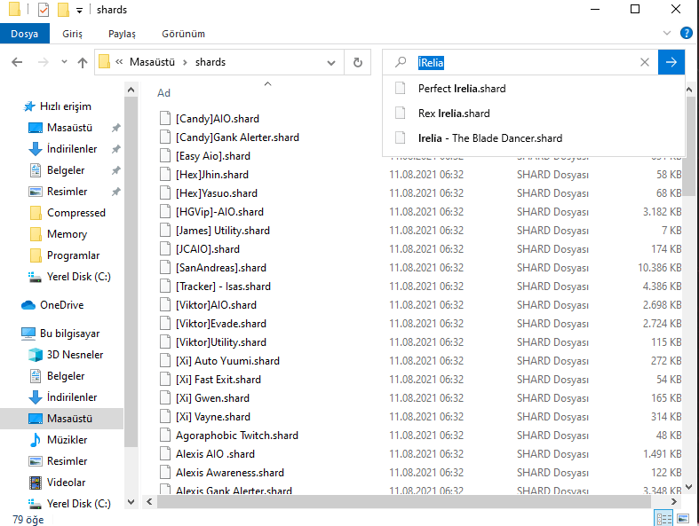Click the pin icon beside Belgeler
699x526 pixels.
point(115,170)
